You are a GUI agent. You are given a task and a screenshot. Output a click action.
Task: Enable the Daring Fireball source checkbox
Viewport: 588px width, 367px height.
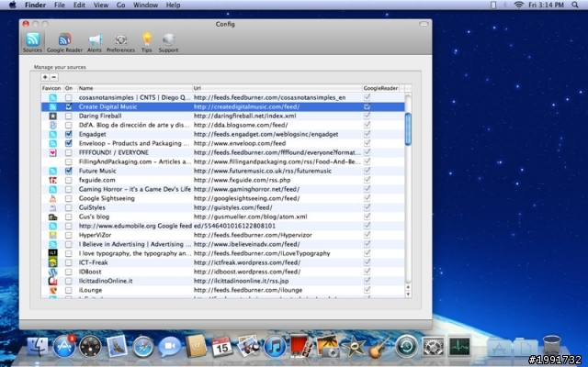(68, 116)
